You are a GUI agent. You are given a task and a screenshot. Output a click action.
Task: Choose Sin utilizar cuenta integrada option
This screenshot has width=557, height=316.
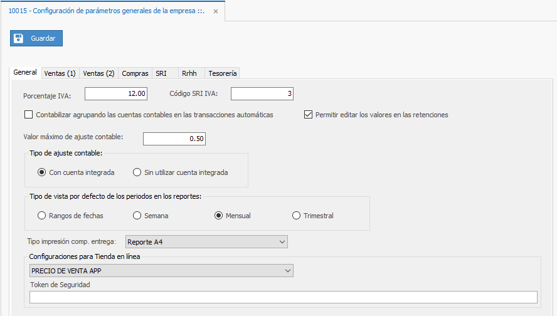click(137, 172)
